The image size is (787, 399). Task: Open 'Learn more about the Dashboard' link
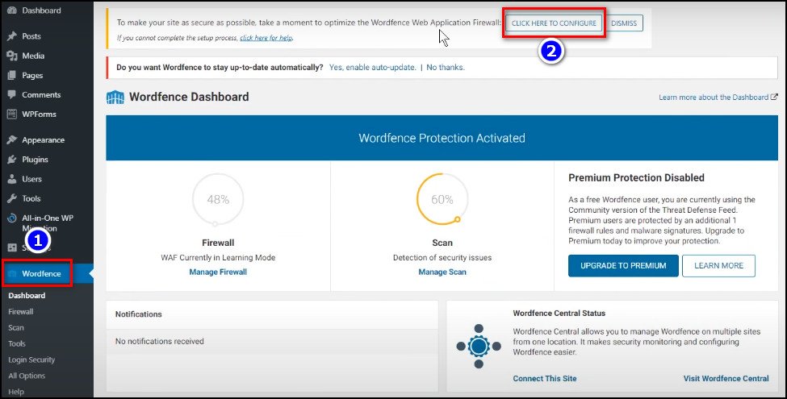(x=714, y=98)
